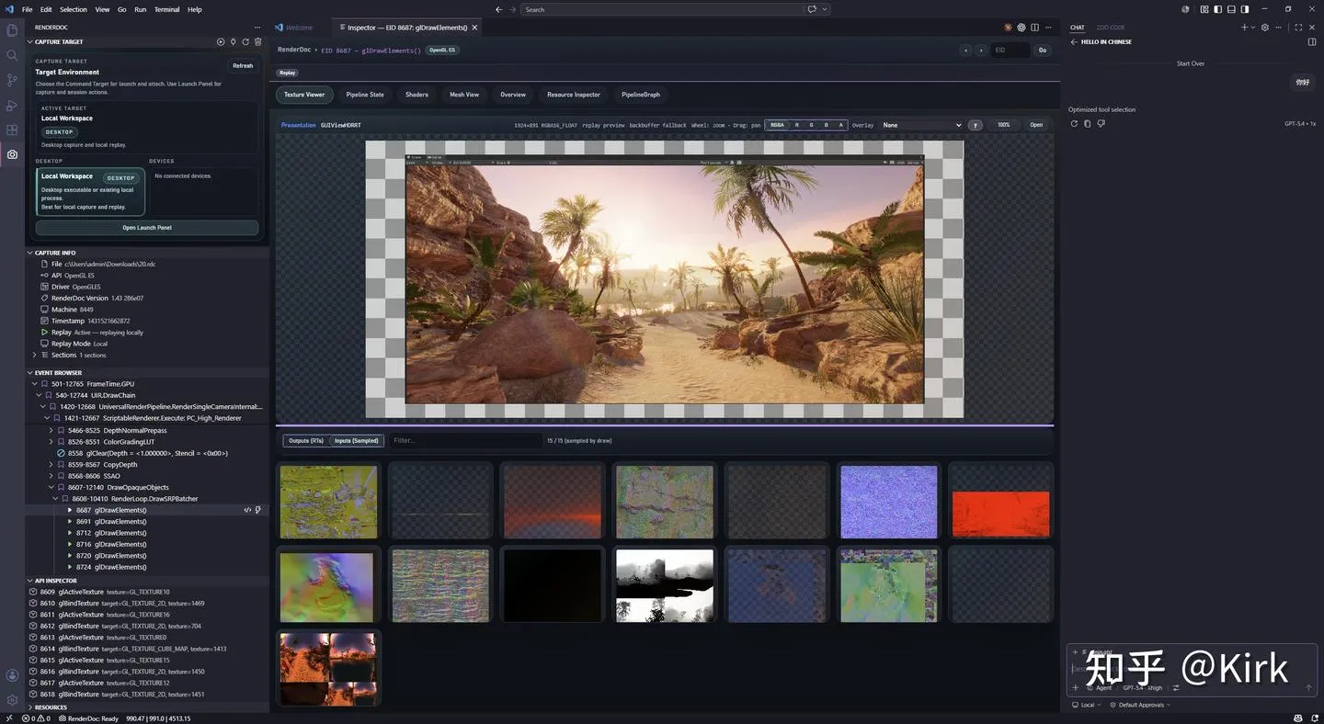The height and width of the screenshot is (724, 1324).
Task: Click the Open button in the texture toolbar
Action: pos(1036,125)
